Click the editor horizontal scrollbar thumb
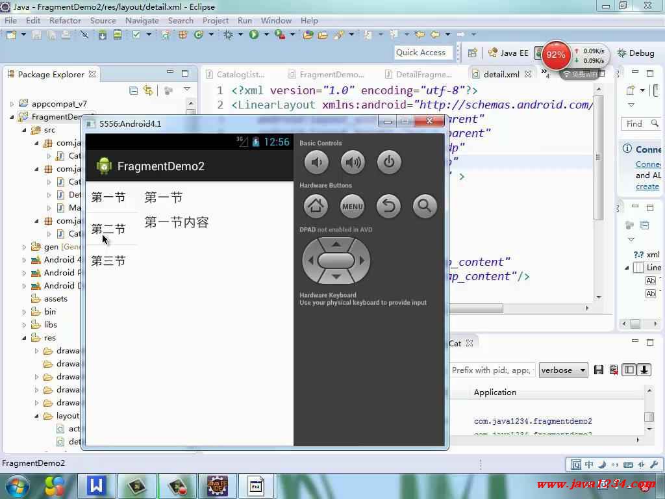665x499 pixels. tap(475, 309)
